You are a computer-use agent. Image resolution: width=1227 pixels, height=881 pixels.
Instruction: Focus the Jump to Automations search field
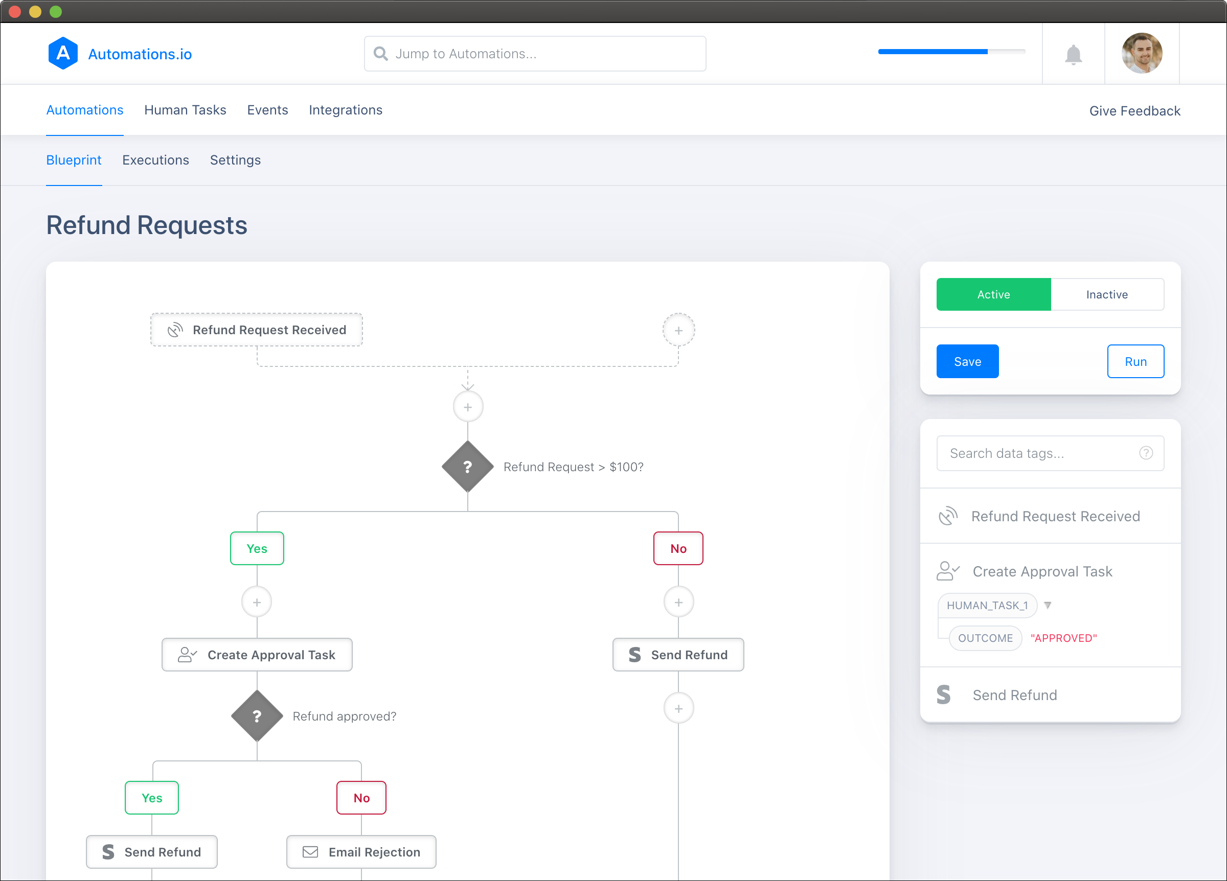pos(535,54)
